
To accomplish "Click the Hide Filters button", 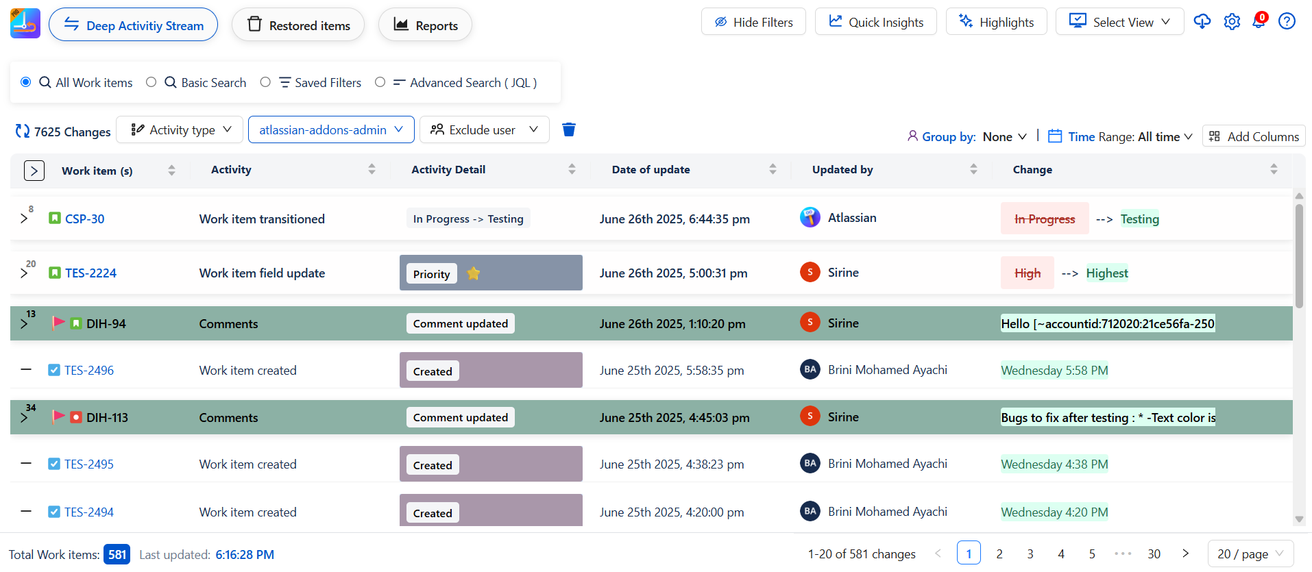I will click(x=753, y=22).
